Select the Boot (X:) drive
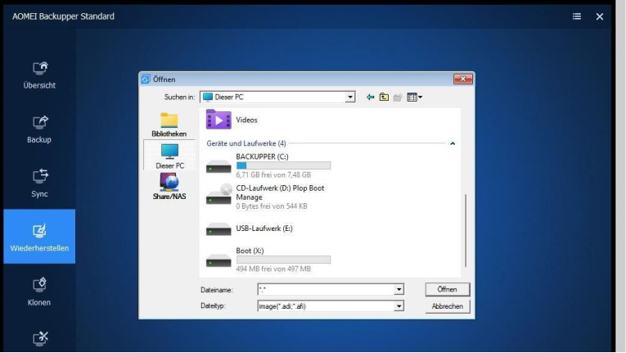The image size is (626, 353). coord(268,260)
